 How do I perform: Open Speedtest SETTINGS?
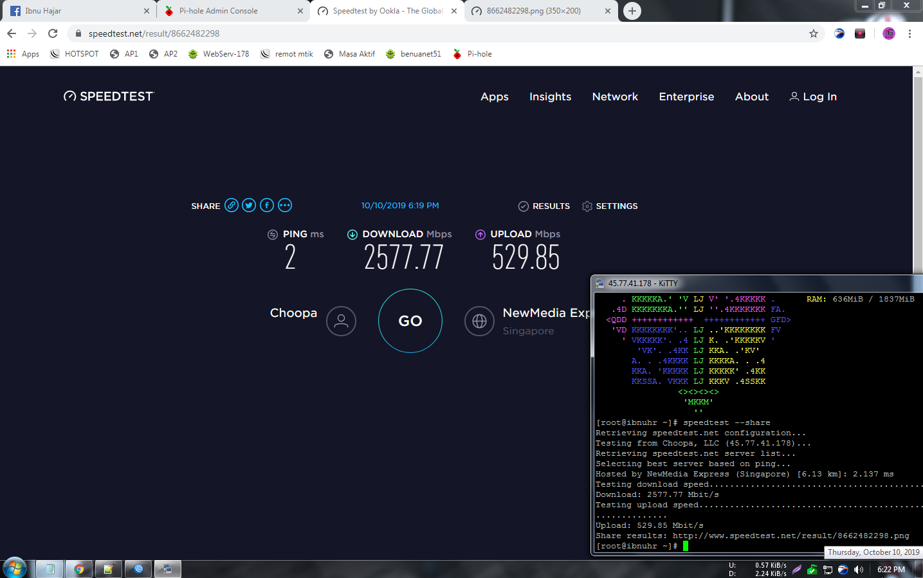point(610,206)
